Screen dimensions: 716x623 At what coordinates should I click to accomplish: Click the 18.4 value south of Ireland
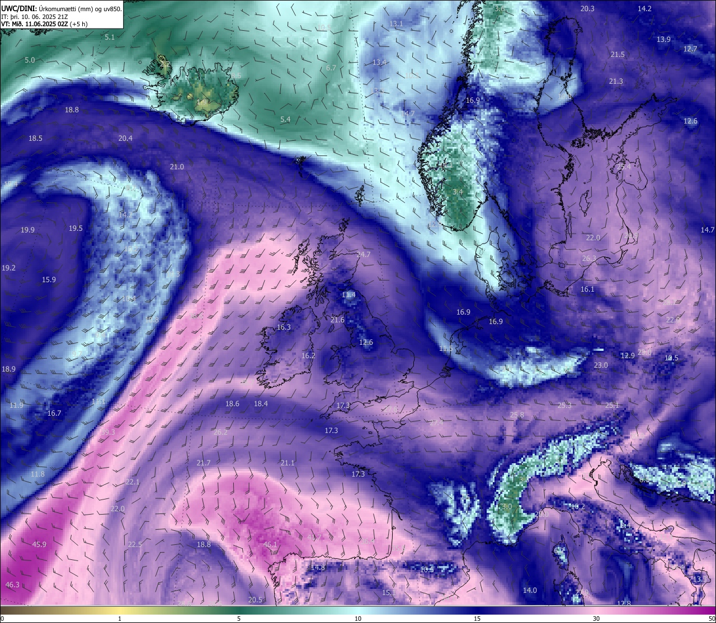point(261,404)
